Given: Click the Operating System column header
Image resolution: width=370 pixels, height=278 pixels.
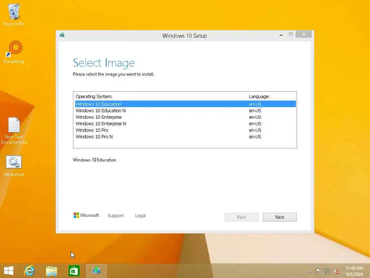Looking at the screenshot, I should pos(94,96).
